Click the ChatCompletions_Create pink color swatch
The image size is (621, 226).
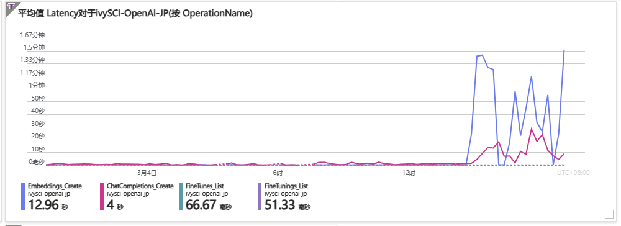coord(102,197)
